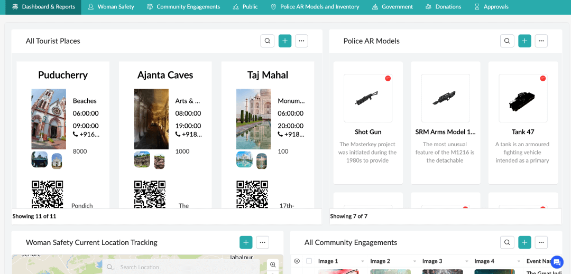
Task: Click '1000' value on Ajanta Caves card
Action: tap(182, 151)
